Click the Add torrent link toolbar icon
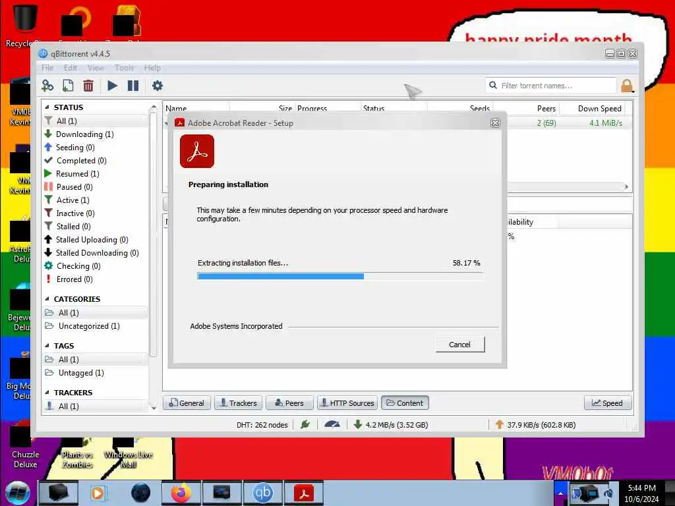Image resolution: width=675 pixels, height=506 pixels. [47, 86]
